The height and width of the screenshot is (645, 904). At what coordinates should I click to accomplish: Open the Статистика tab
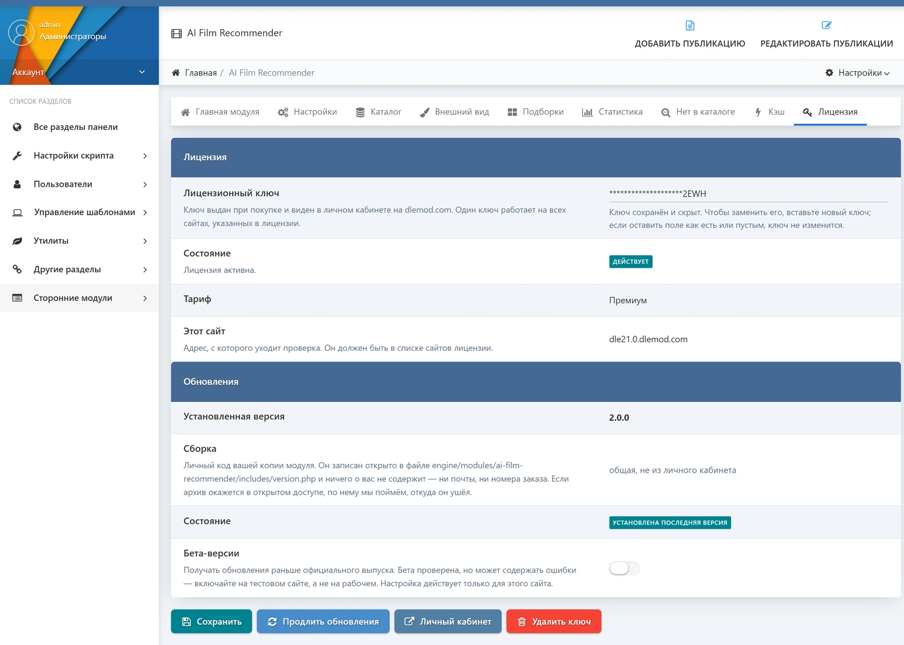[612, 112]
